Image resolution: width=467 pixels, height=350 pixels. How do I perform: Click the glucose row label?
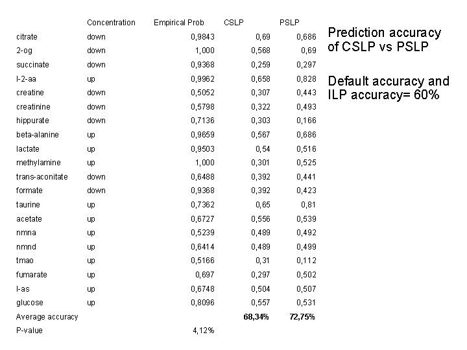coord(29,303)
